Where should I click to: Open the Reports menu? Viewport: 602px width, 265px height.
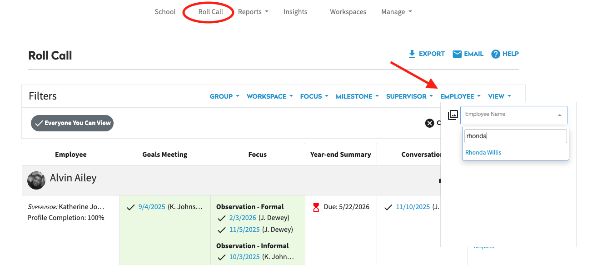tap(253, 12)
